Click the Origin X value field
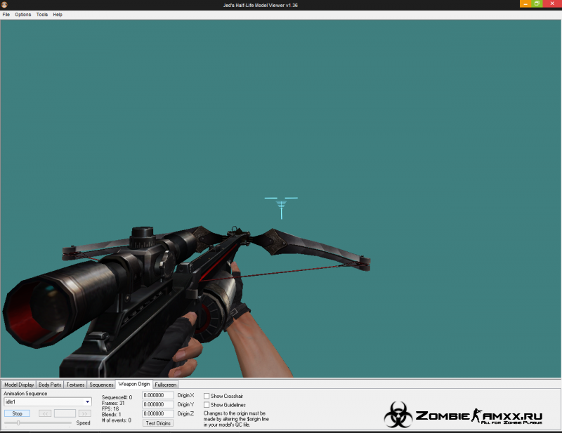This screenshot has height=433, width=562. (x=157, y=395)
